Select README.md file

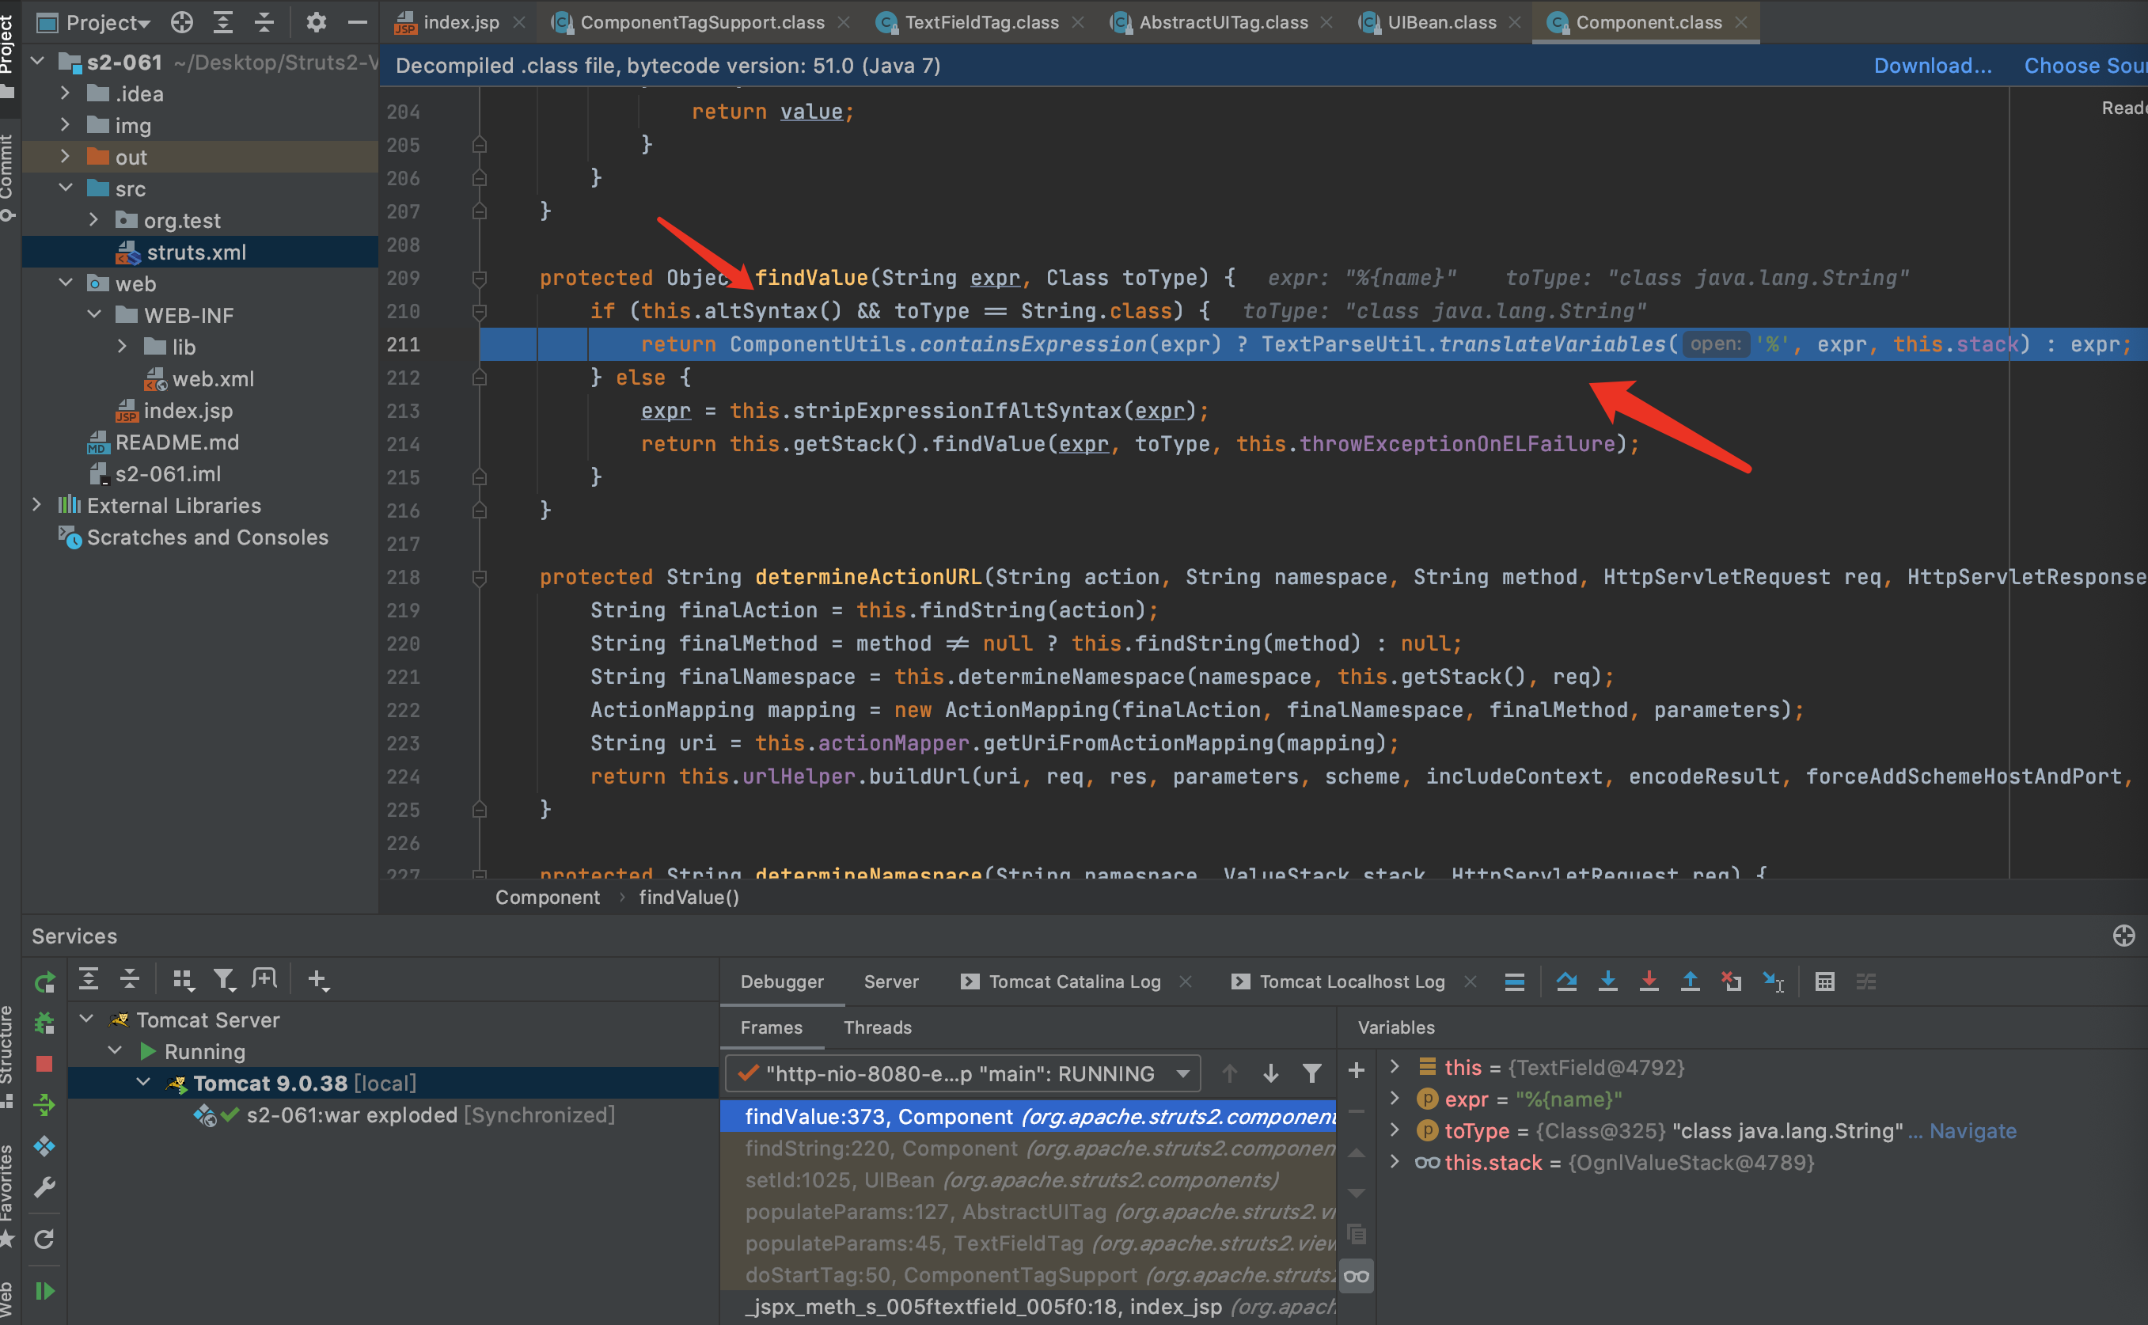tap(176, 442)
